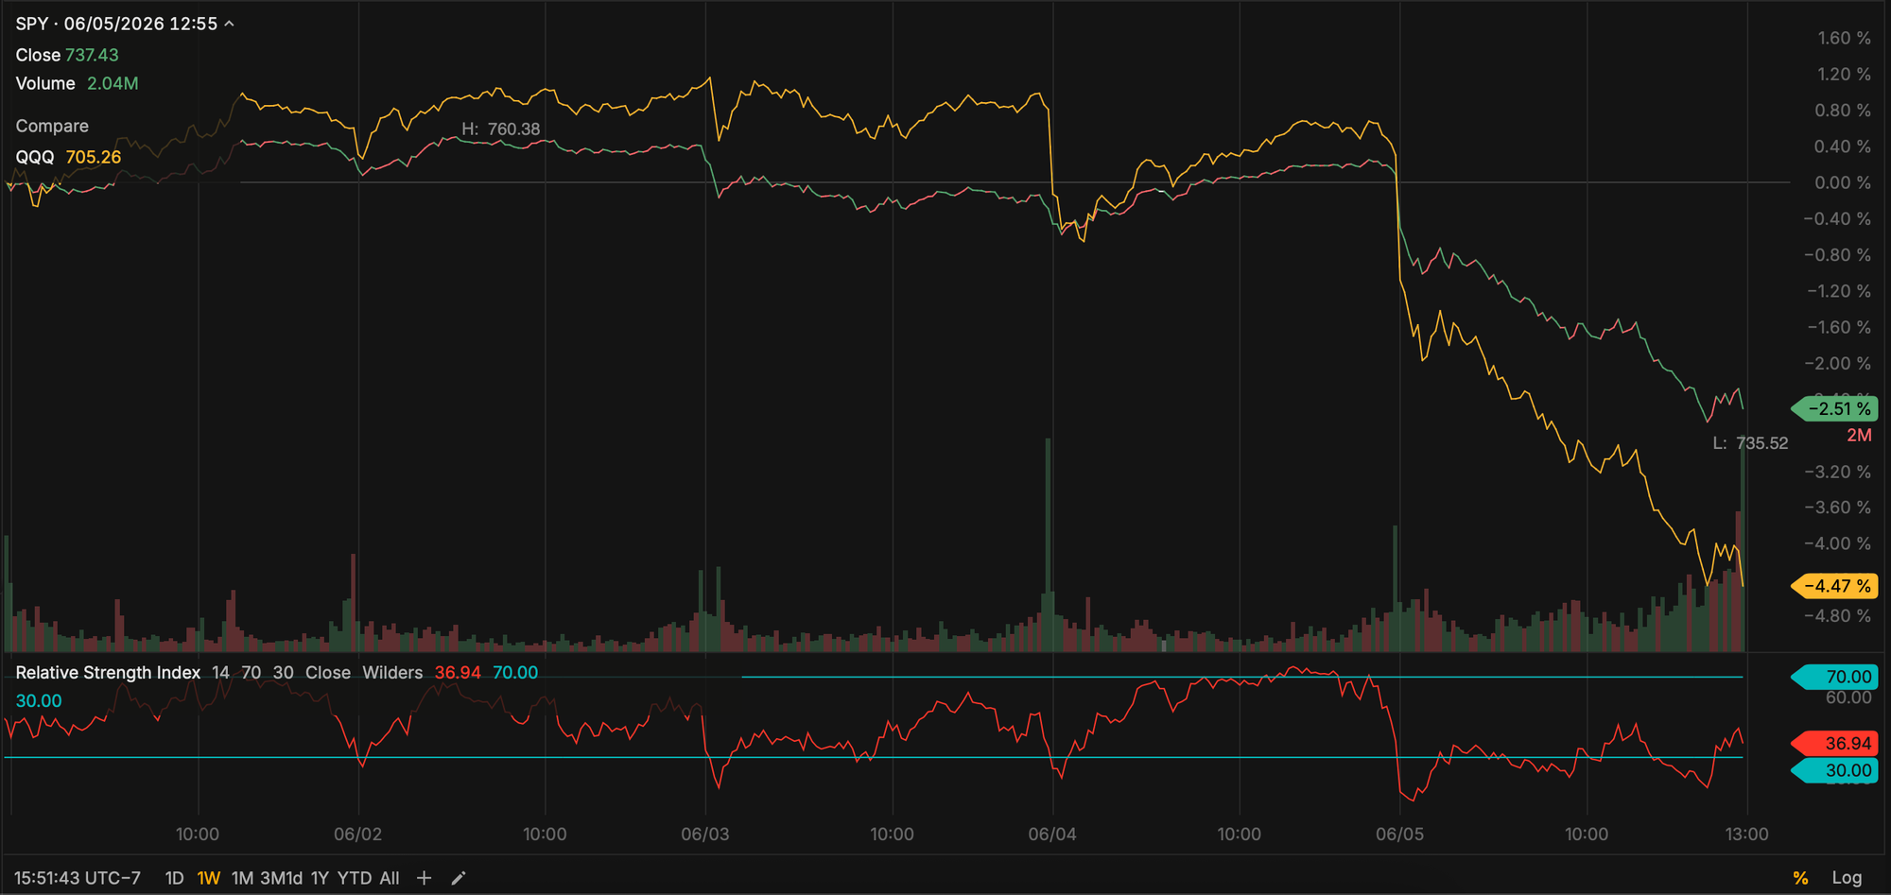Viewport: 1891px width, 895px height.
Task: Click the 06/05 date label on time axis
Action: (1399, 835)
